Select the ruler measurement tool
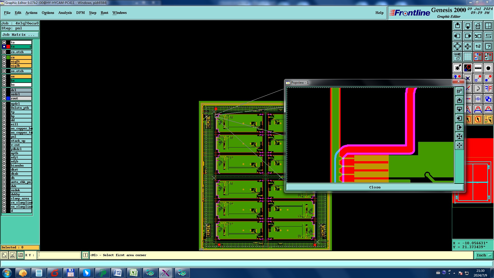The height and width of the screenshot is (278, 494). 478,68
